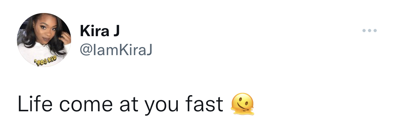Screen dimensions: 396x132
Task: Open the @IamKiraJ handle link
Action: [x=116, y=50]
